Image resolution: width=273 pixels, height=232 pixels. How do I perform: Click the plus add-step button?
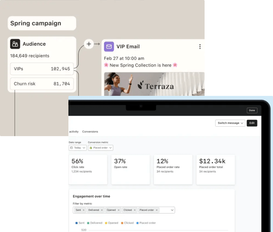coord(89,44)
